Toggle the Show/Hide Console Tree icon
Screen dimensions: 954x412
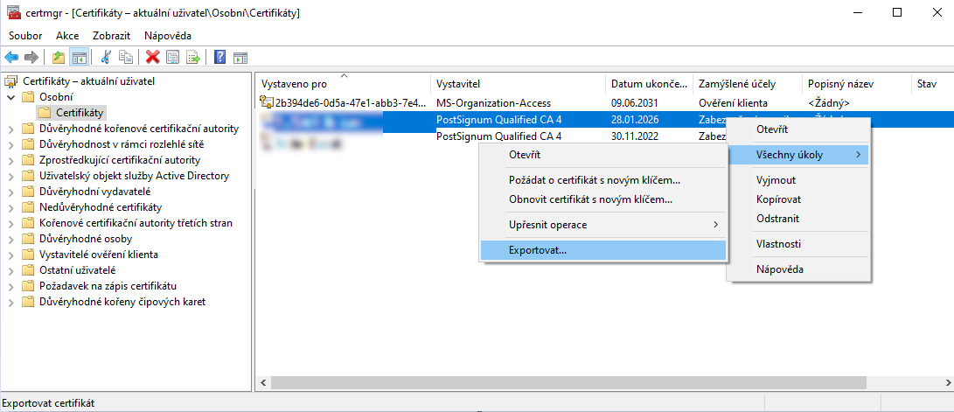point(79,57)
